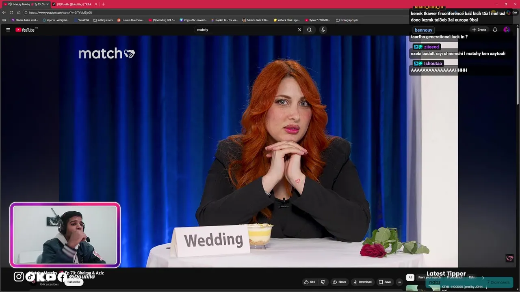Click the speaker audio indicator on the YouTube tab
Viewport: 520px width, 292px height.
pos(10,4)
